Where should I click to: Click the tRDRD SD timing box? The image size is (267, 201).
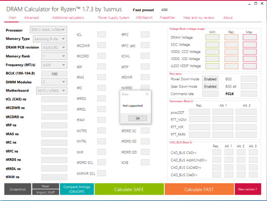145,141
